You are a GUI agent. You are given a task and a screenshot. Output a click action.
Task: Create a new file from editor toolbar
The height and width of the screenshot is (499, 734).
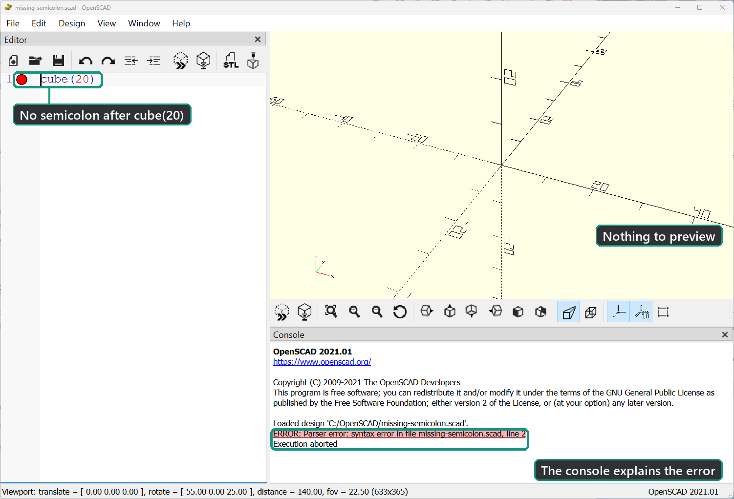point(13,61)
